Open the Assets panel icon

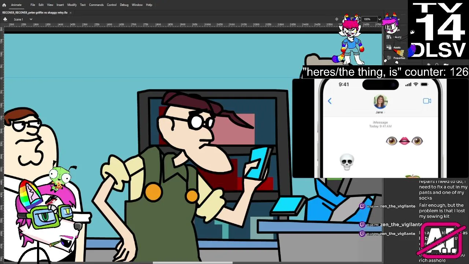(389, 47)
